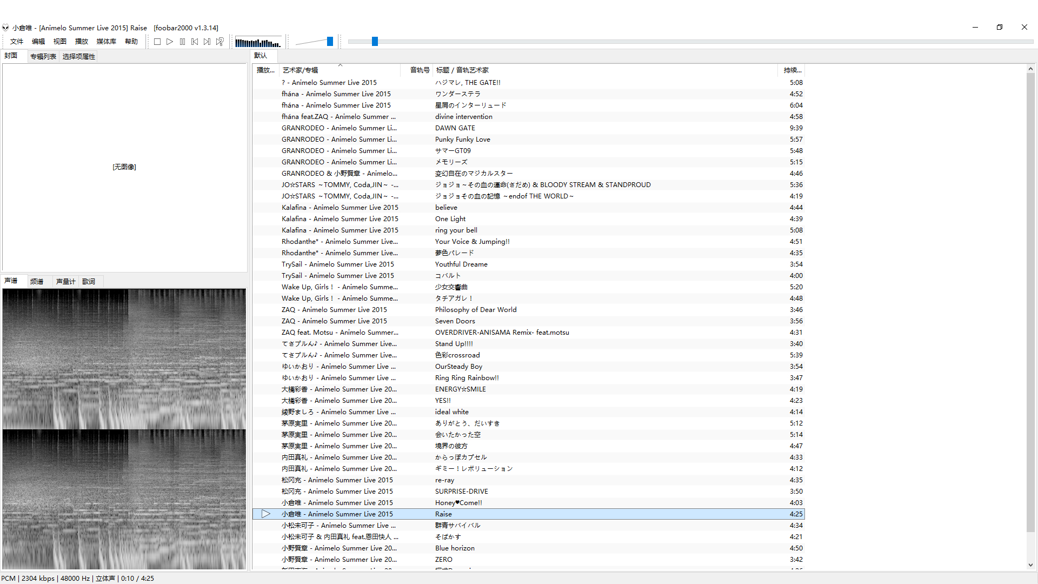Switch to the 选择项属性 tab
This screenshot has height=584, width=1038.
(x=78, y=56)
